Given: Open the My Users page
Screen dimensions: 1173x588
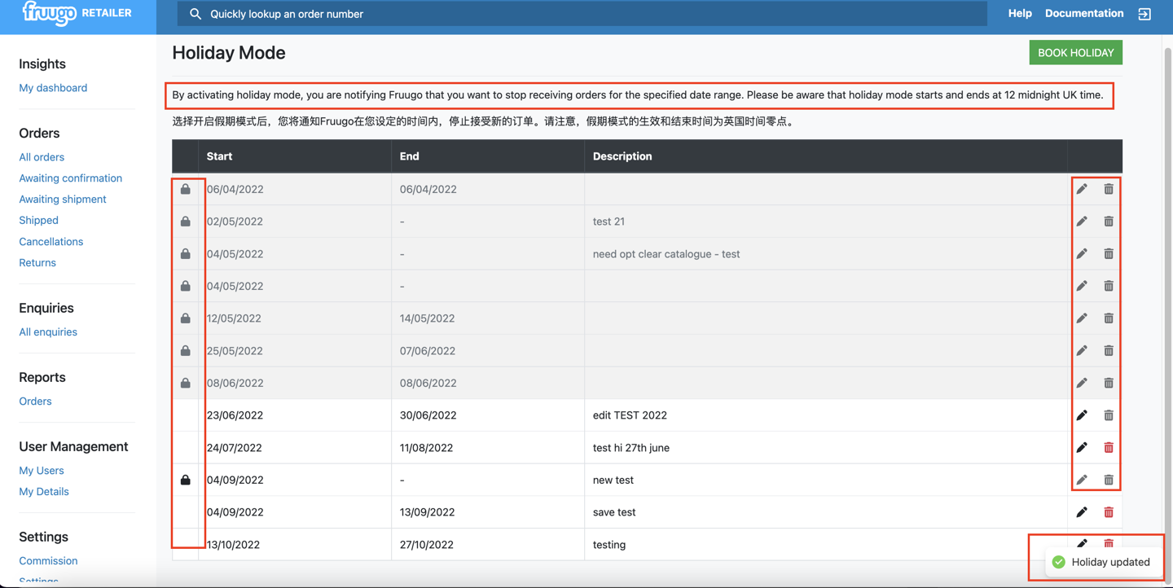Looking at the screenshot, I should [42, 471].
